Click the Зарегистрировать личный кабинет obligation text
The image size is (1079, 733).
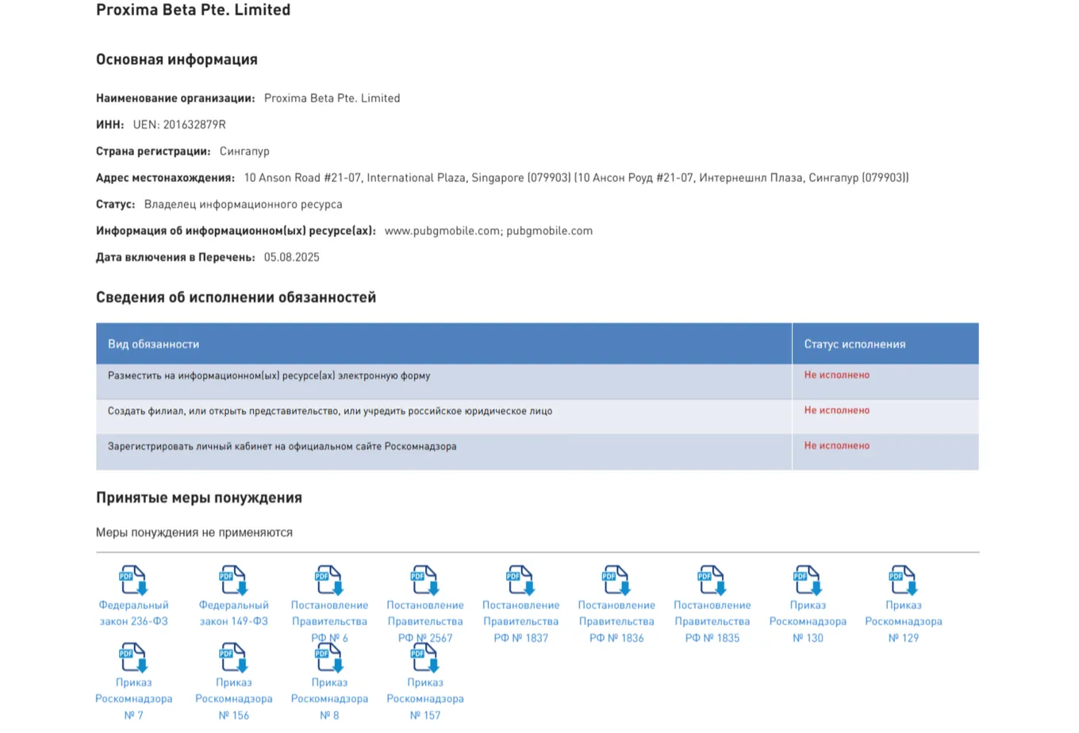pos(282,447)
